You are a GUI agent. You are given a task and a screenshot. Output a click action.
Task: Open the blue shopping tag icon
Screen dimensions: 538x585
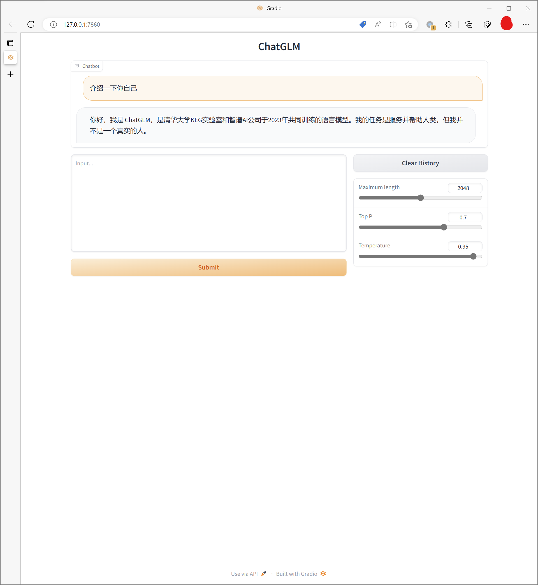(363, 24)
